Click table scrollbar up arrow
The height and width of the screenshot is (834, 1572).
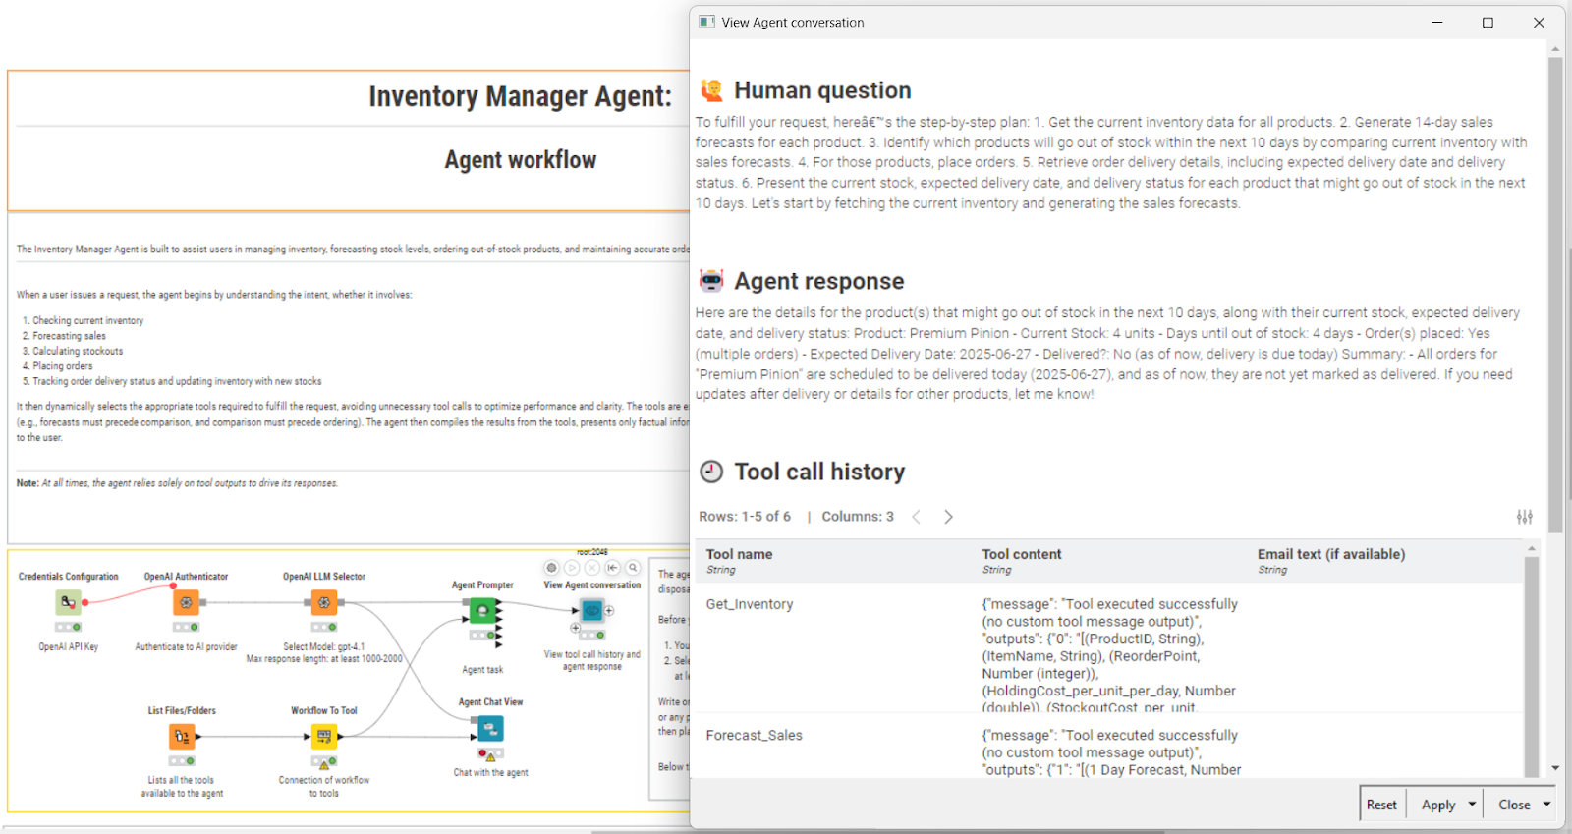point(1531,548)
